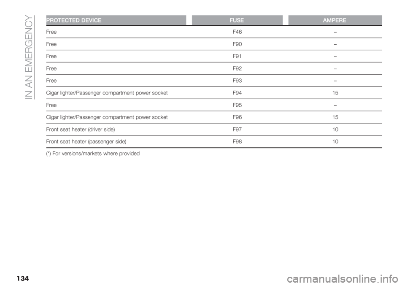This screenshot has width=405, height=286.
Task: Select fuse code F92
Action: pyautogui.click(x=237, y=68)
